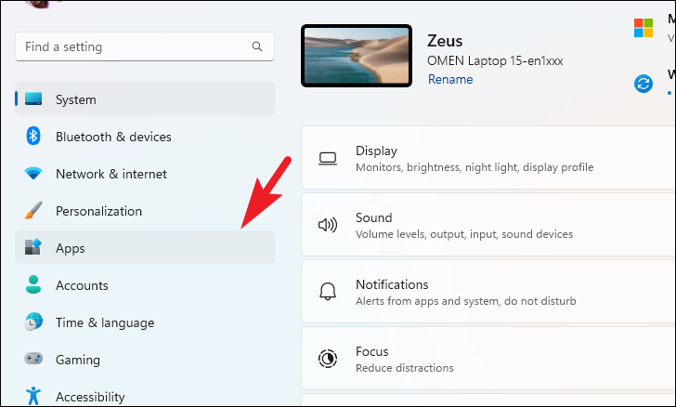Click the Microsoft logo icon
Viewport: 676px width, 407px height.
click(x=643, y=28)
